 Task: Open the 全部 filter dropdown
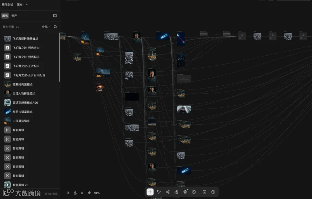click(x=46, y=27)
